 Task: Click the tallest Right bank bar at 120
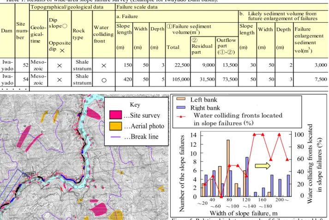click(x=247, y=177)
